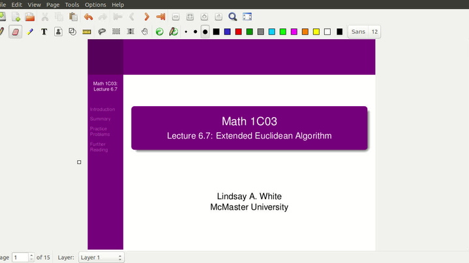Choose the thick pen thickness
Image resolution: width=469 pixels, height=263 pixels.
pos(205,32)
